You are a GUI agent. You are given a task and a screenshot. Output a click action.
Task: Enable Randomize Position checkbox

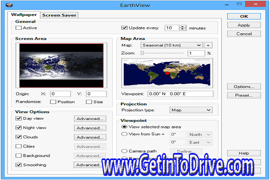pyautogui.click(x=53, y=102)
